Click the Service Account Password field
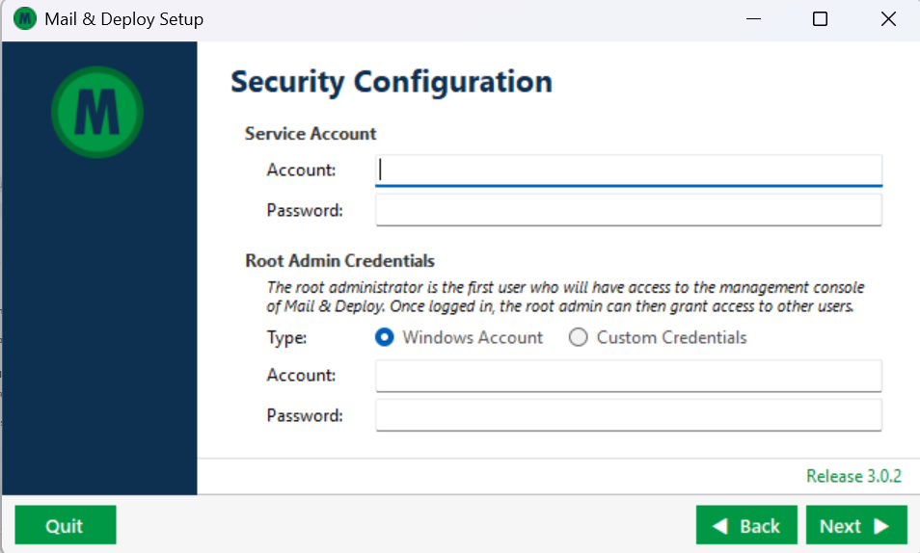Screen dimensions: 920x553 (x=629, y=210)
